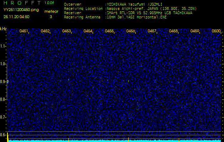
Task: Click the yellow meteor label
Action: (x=51, y=11)
